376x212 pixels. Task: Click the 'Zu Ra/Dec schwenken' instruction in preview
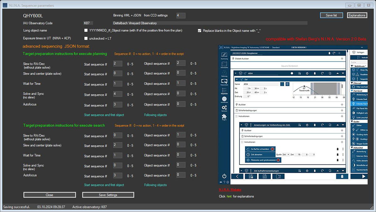pyautogui.click(x=260, y=149)
